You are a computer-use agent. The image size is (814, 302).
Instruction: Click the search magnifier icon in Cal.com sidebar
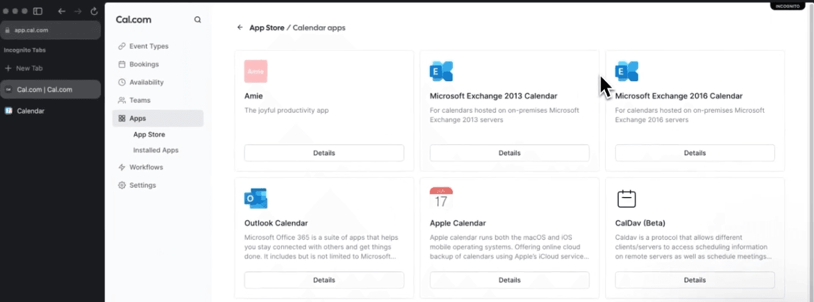[197, 20]
